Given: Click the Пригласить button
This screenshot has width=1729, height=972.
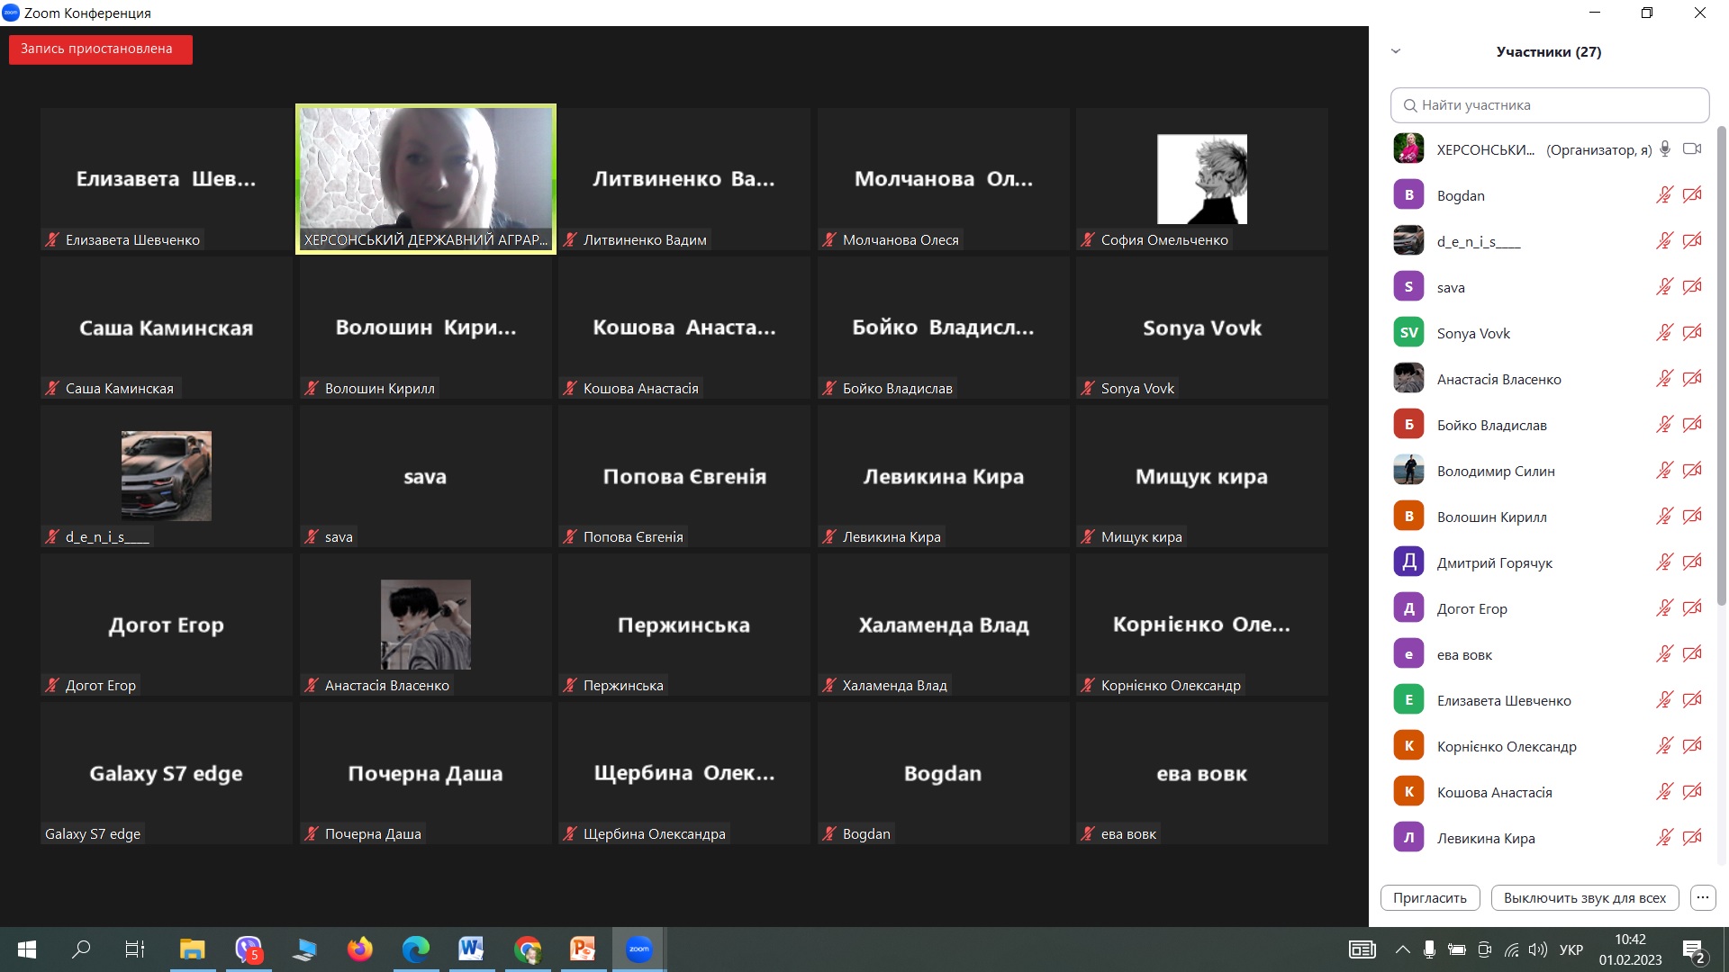Looking at the screenshot, I should 1430,897.
